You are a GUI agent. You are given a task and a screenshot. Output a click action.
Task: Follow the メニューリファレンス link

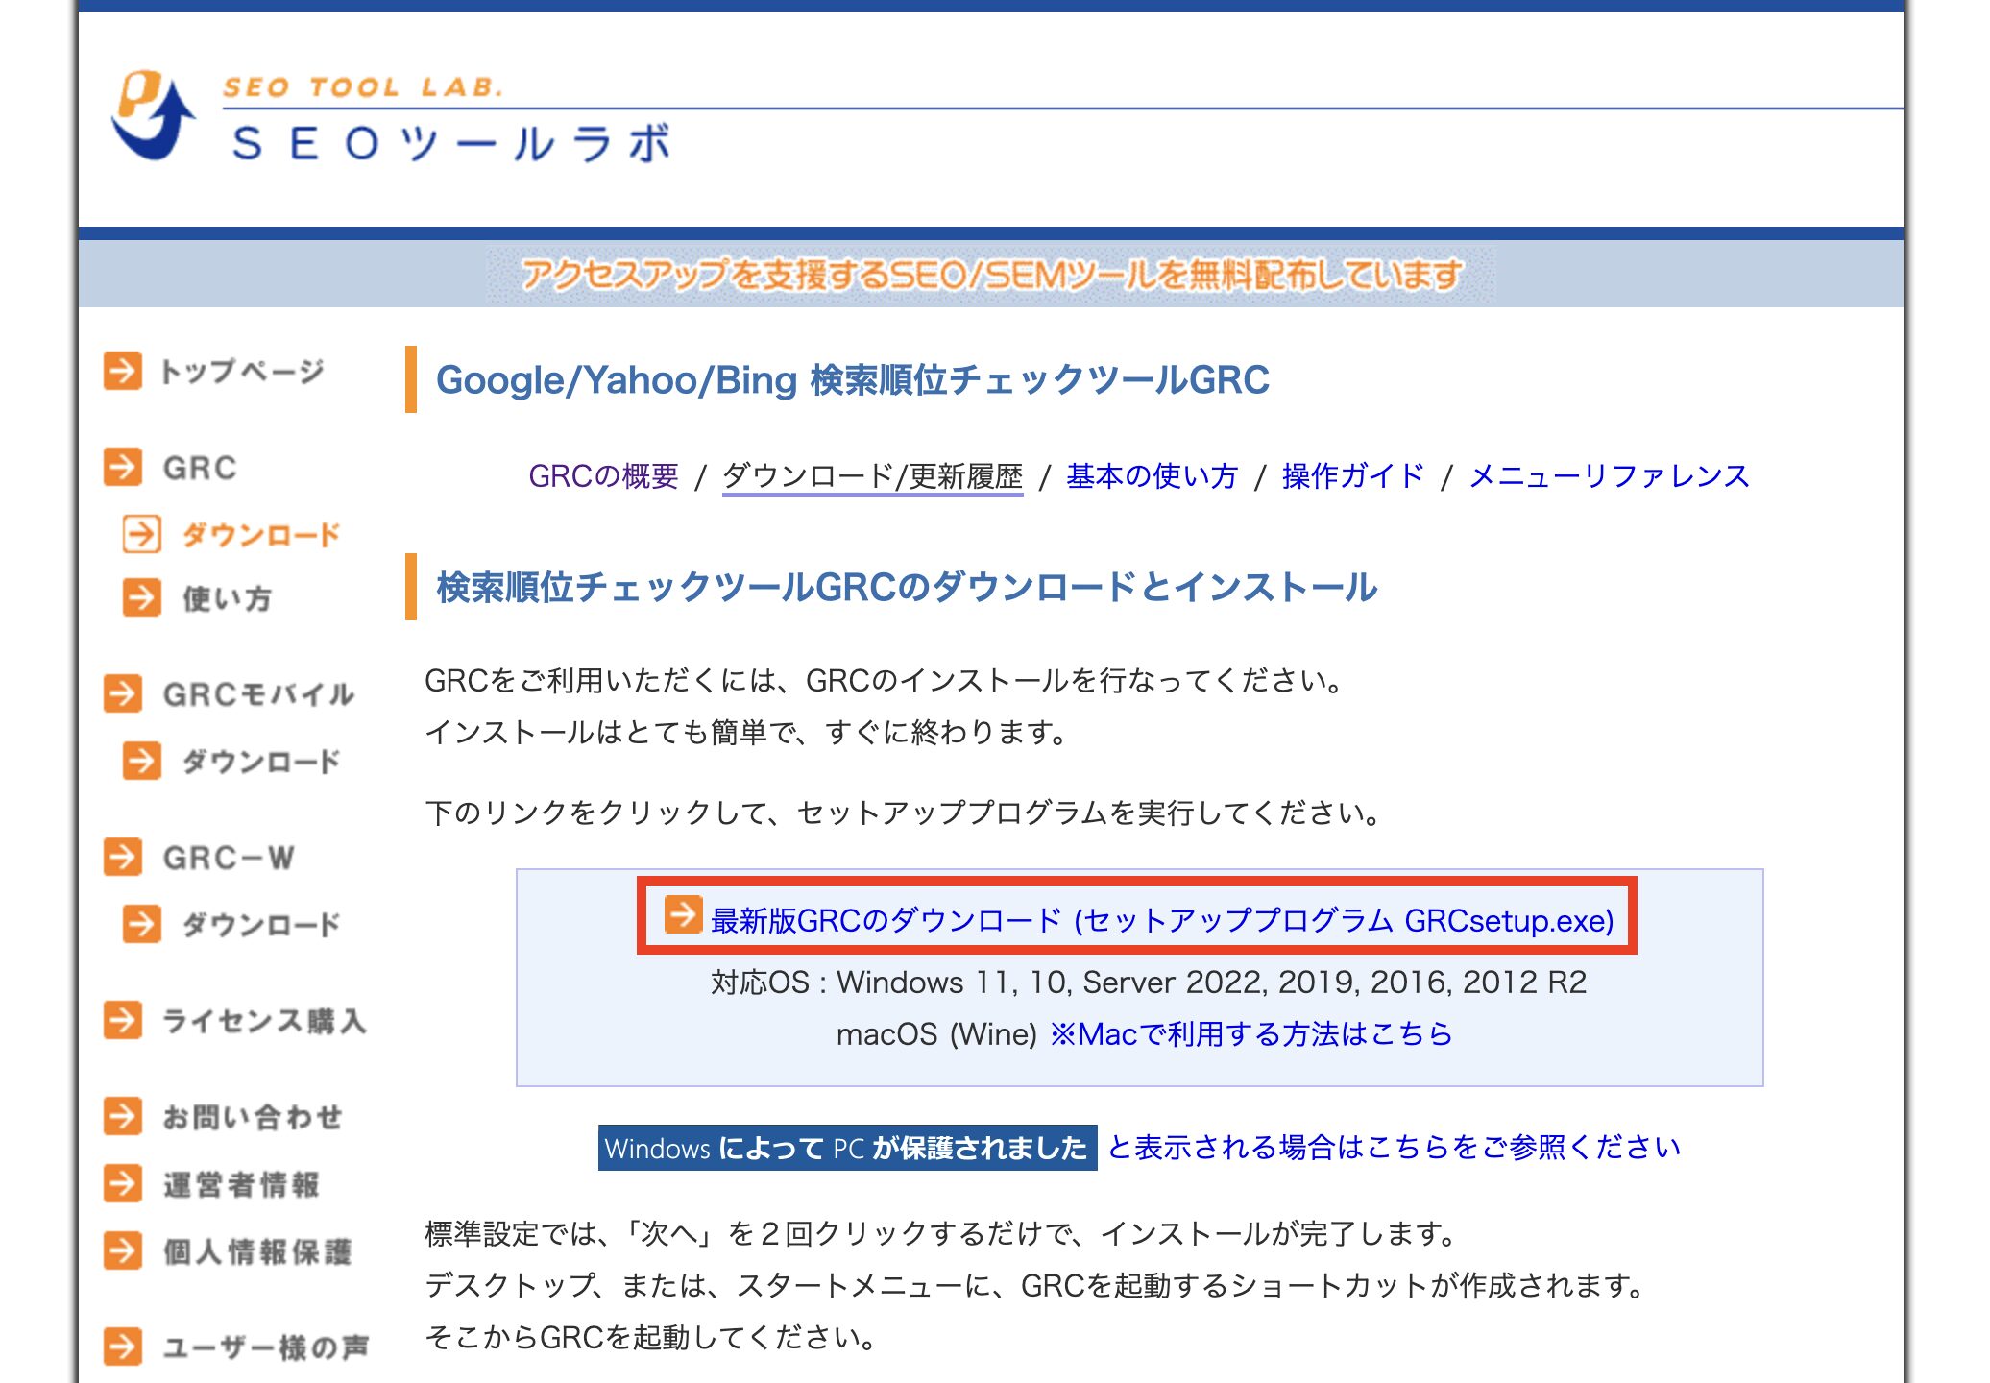1609,476
